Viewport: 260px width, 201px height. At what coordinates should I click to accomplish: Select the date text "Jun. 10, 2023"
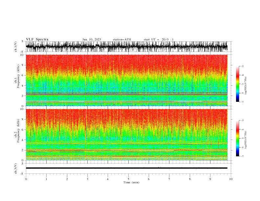pos(92,39)
